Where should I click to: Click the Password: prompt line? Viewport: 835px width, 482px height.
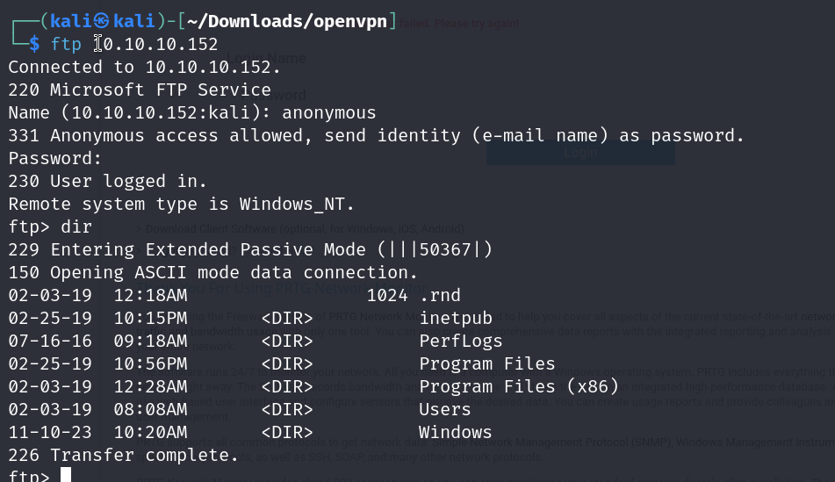[x=55, y=158]
